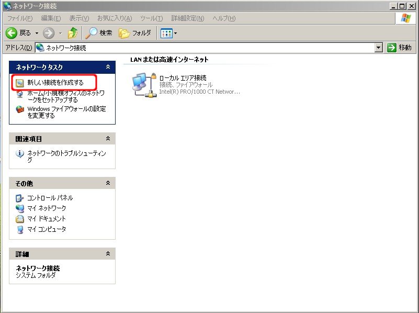Open the back button history dropdown arrow
Image resolution: width=419 pixels, height=313 pixels.
coord(37,33)
